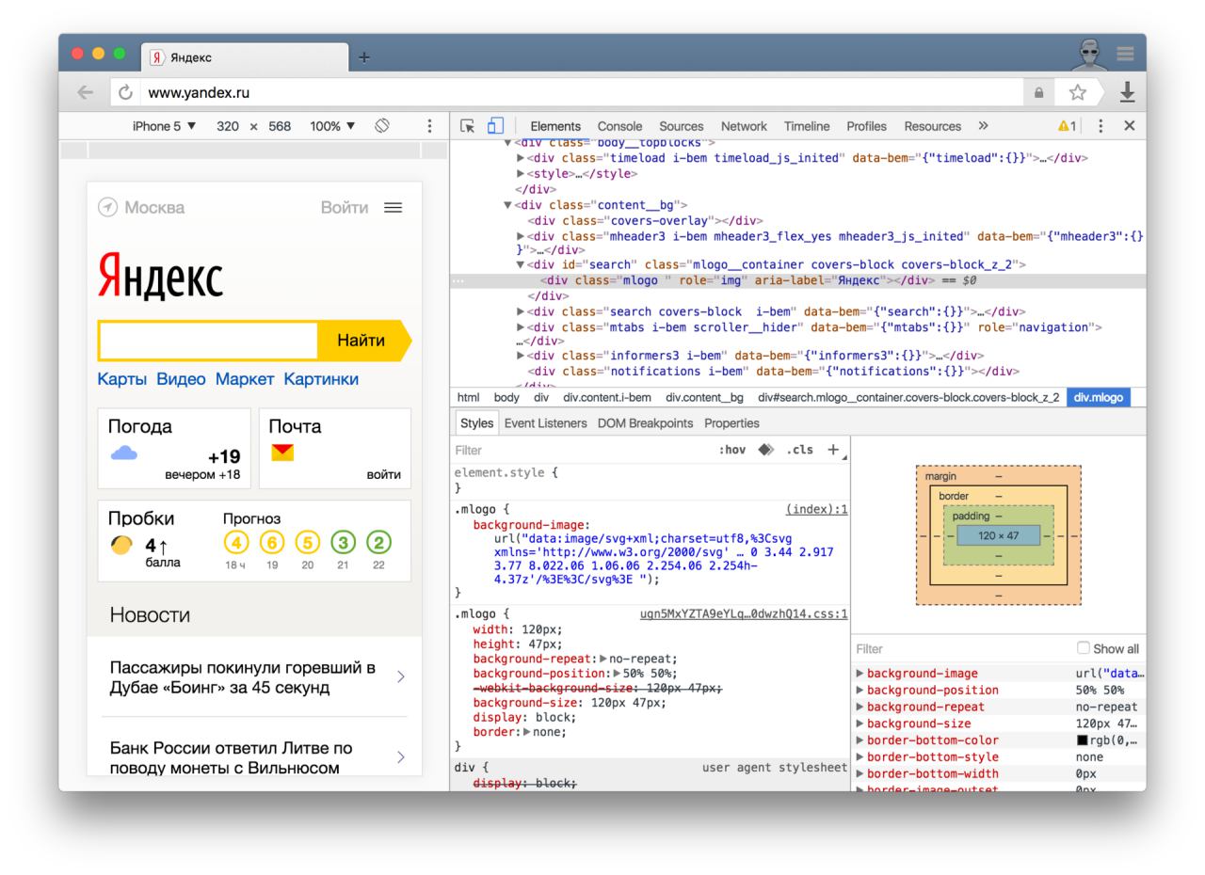Expand computed background-image property
The image size is (1205, 875).
point(860,673)
